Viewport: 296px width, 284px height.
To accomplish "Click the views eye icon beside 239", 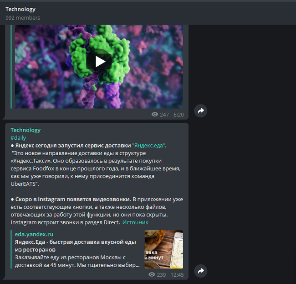I will coord(152,274).
